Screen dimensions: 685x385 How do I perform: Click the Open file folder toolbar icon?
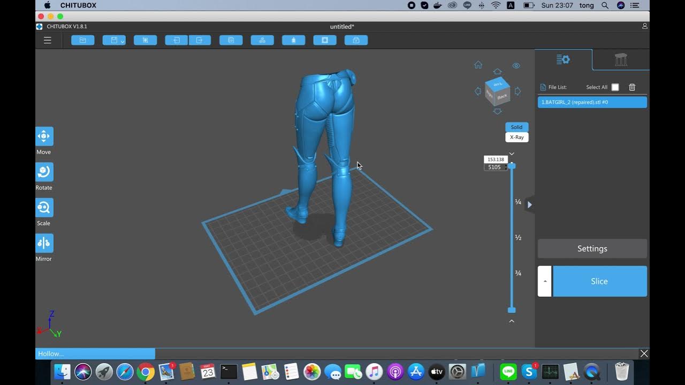click(83, 40)
